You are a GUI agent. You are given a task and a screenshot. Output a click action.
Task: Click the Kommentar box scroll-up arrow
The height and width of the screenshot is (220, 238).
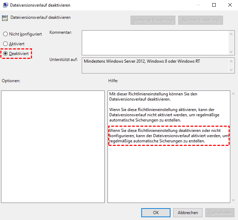232,34
